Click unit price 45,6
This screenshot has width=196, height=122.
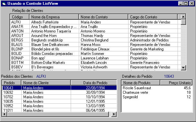[x=187, y=88]
